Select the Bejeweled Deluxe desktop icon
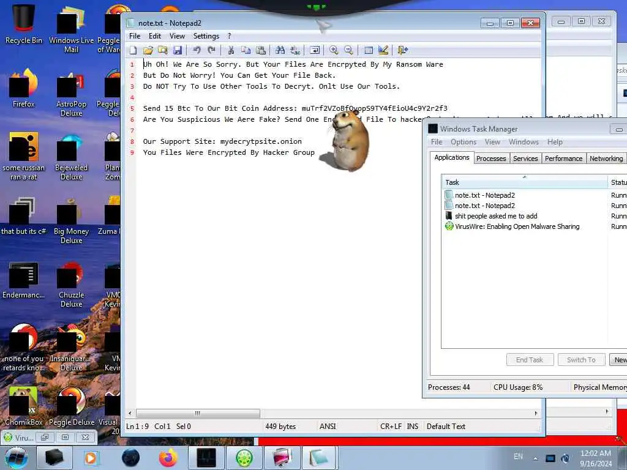Image resolution: width=627 pixels, height=470 pixels. (x=71, y=157)
